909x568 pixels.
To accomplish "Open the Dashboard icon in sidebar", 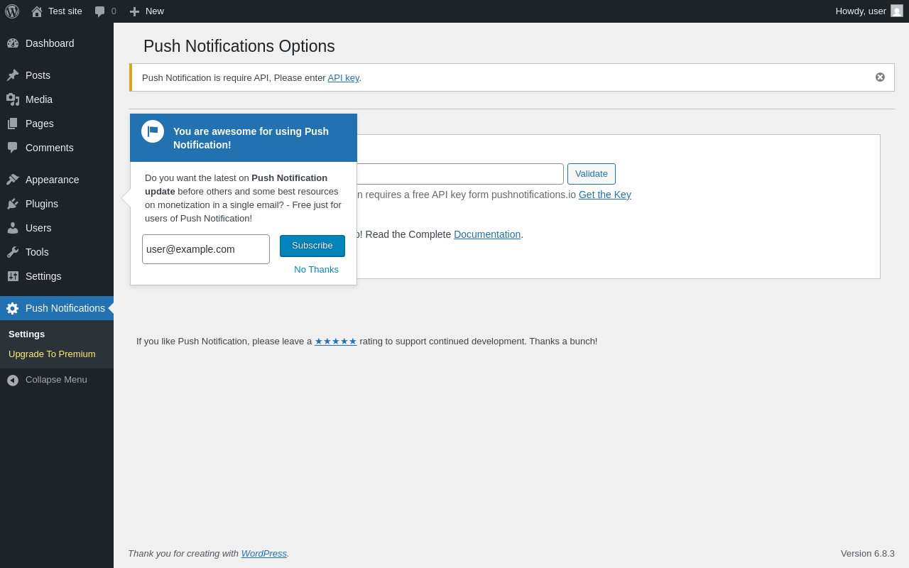I will click(13, 43).
